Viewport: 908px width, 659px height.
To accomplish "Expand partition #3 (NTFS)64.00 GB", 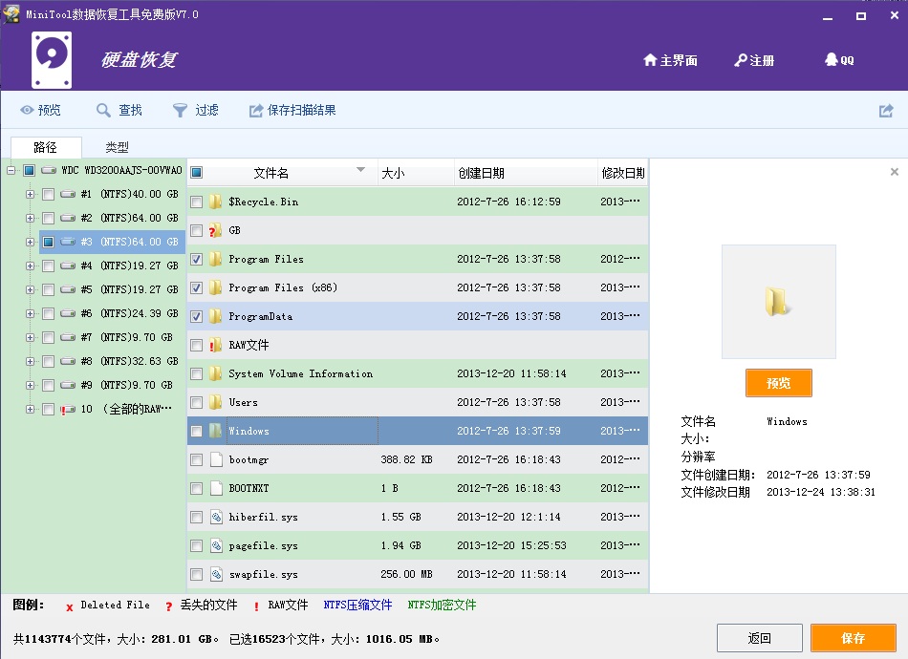I will pyautogui.click(x=30, y=242).
